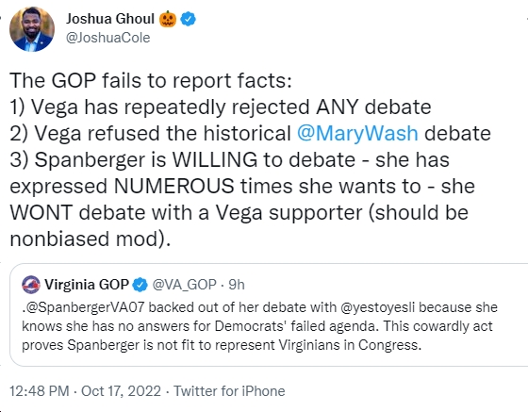Click the Oct 17, 2022 date
Screen dimensions: 528x412
(121, 391)
